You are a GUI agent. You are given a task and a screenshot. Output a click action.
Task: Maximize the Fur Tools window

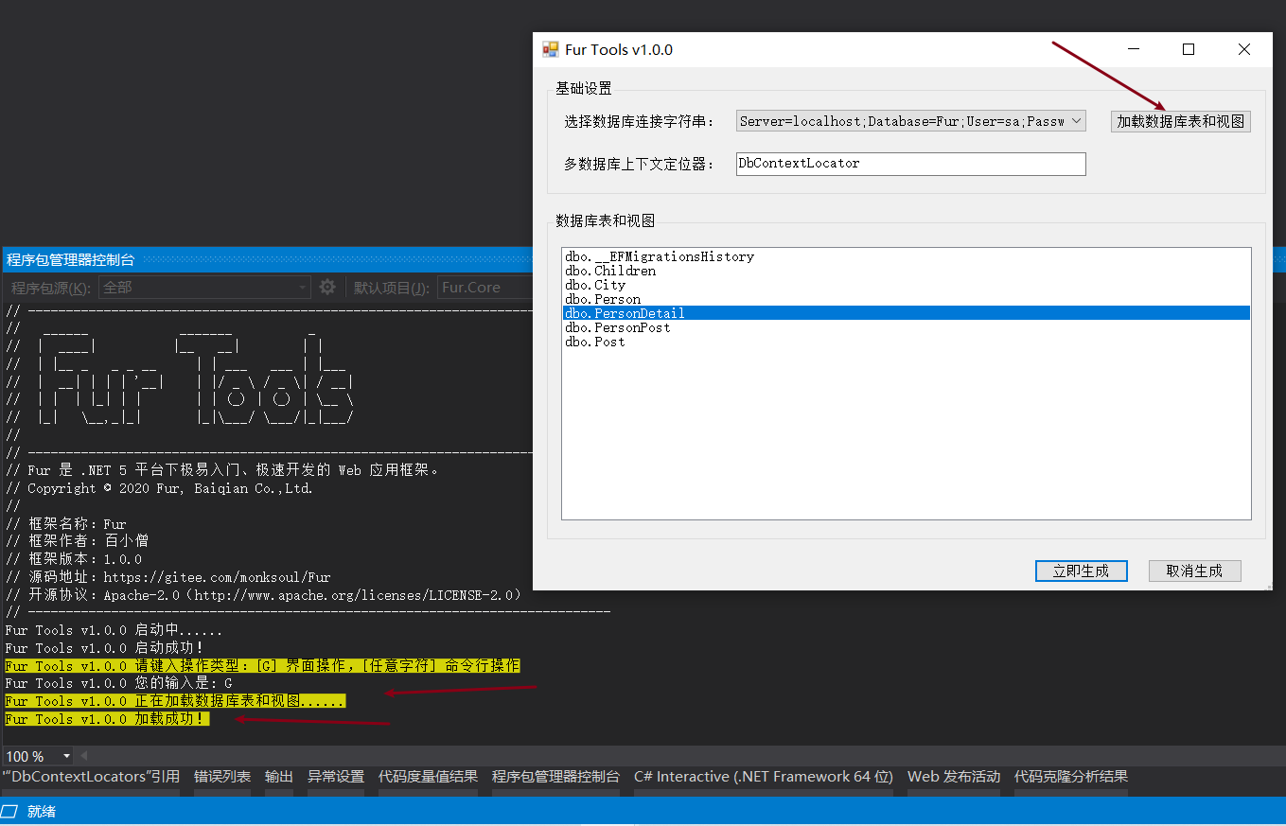(1189, 49)
